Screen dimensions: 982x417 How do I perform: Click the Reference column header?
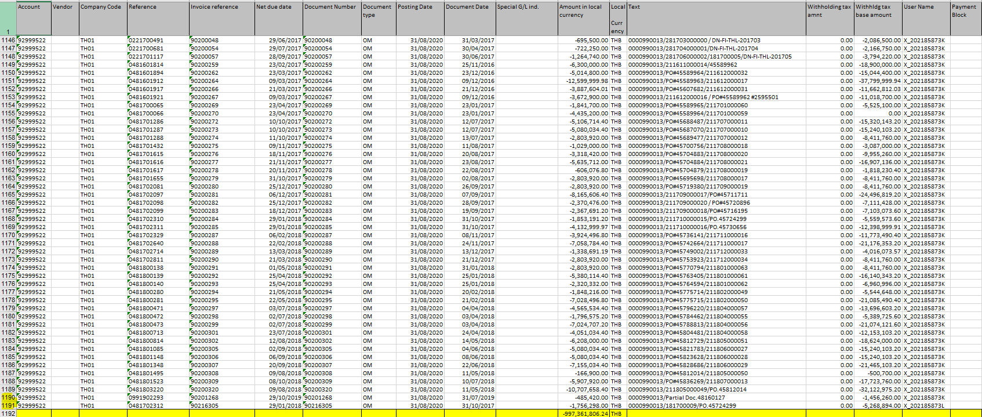click(158, 19)
